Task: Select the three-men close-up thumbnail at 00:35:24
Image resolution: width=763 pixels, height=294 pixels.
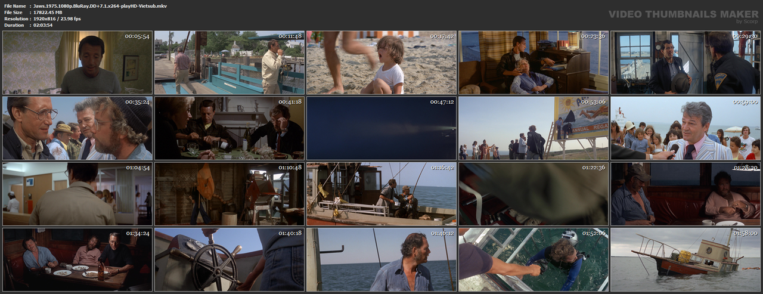Action: (77, 128)
